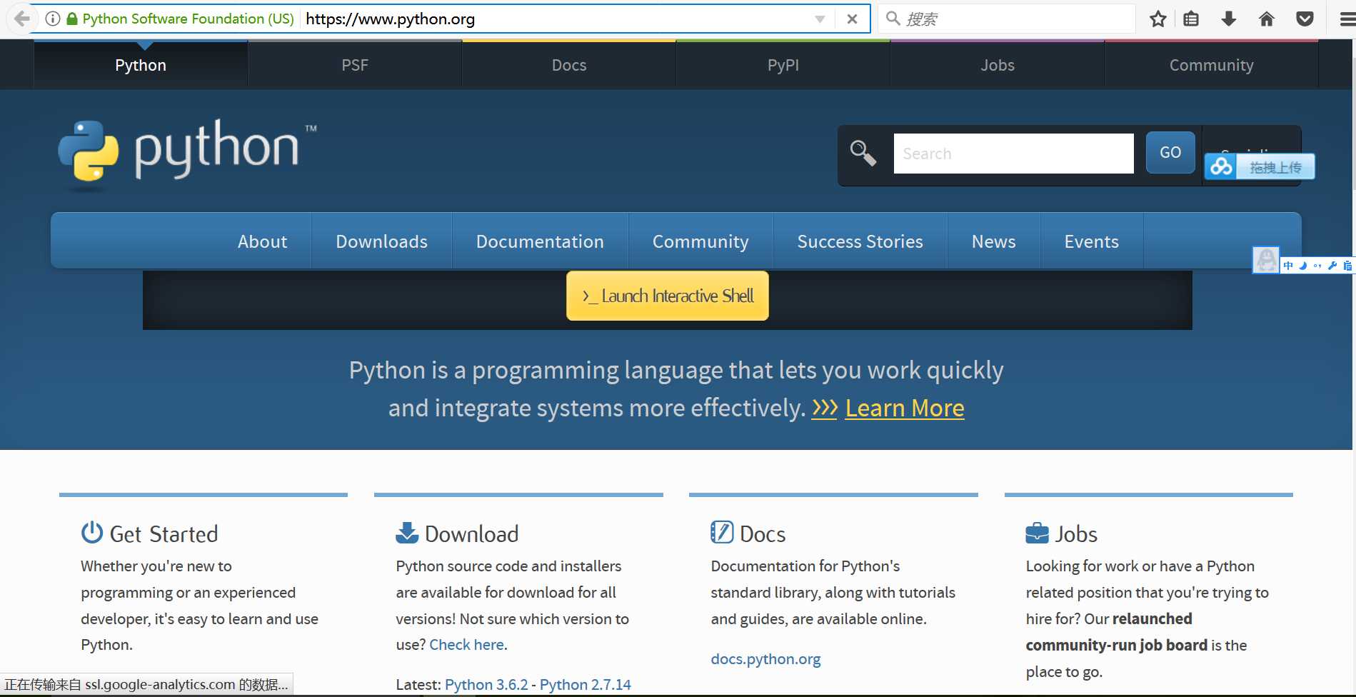Go to the browser home page icon
The height and width of the screenshot is (697, 1356).
(1267, 19)
